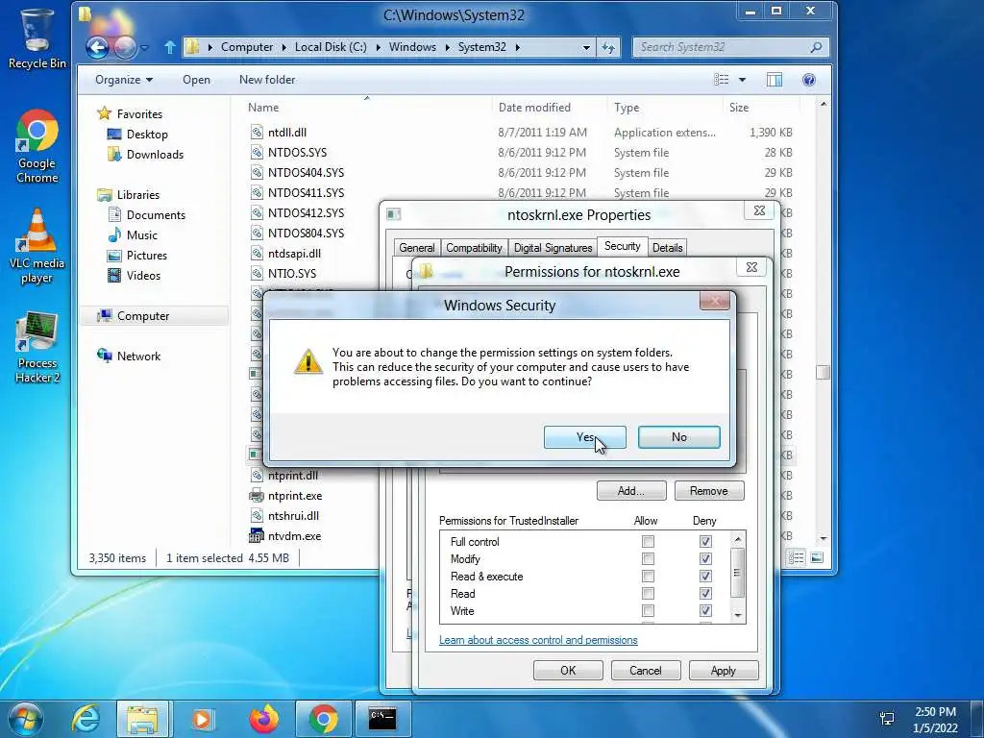Expand the Computer breadcrumb arrow

(283, 47)
